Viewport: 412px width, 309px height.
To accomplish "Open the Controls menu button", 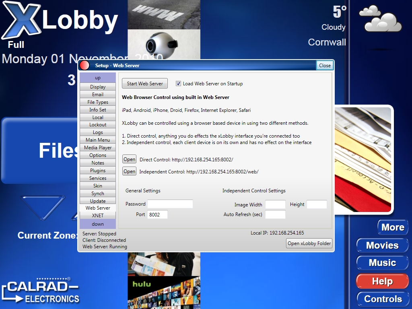I will tap(383, 299).
